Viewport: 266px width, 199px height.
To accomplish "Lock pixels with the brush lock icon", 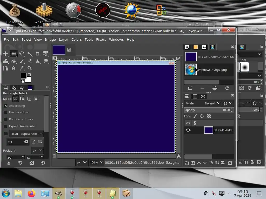I will (x=195, y=116).
